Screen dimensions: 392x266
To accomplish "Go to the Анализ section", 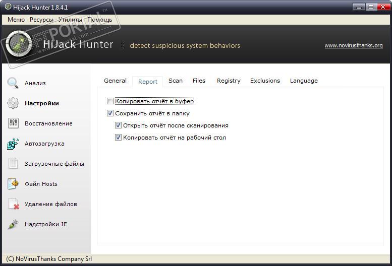I will pos(35,83).
